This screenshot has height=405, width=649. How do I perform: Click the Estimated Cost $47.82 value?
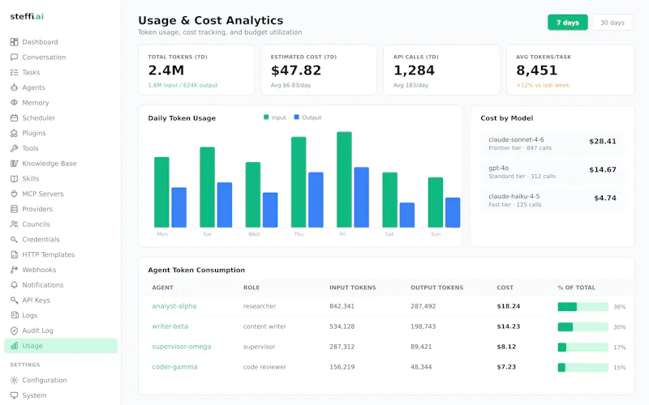click(x=296, y=70)
